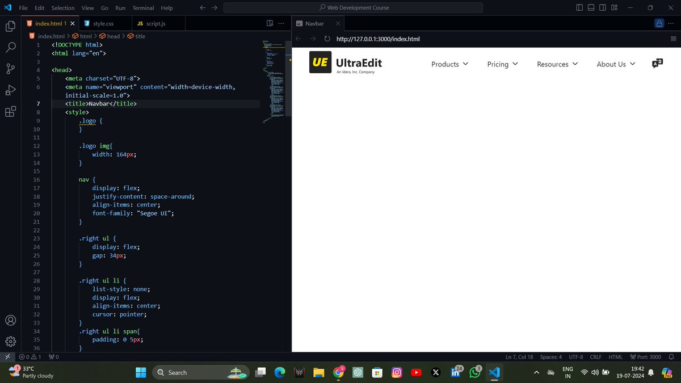The height and width of the screenshot is (383, 681).
Task: Open the Help menu
Action: [x=167, y=8]
